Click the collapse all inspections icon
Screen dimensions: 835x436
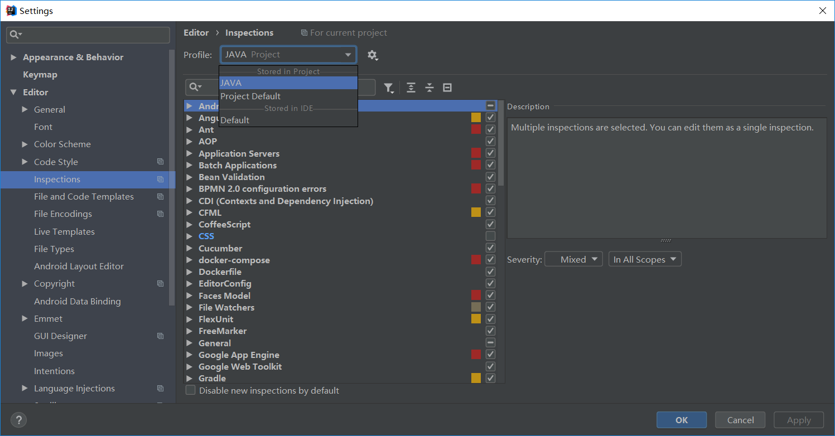[x=429, y=88]
